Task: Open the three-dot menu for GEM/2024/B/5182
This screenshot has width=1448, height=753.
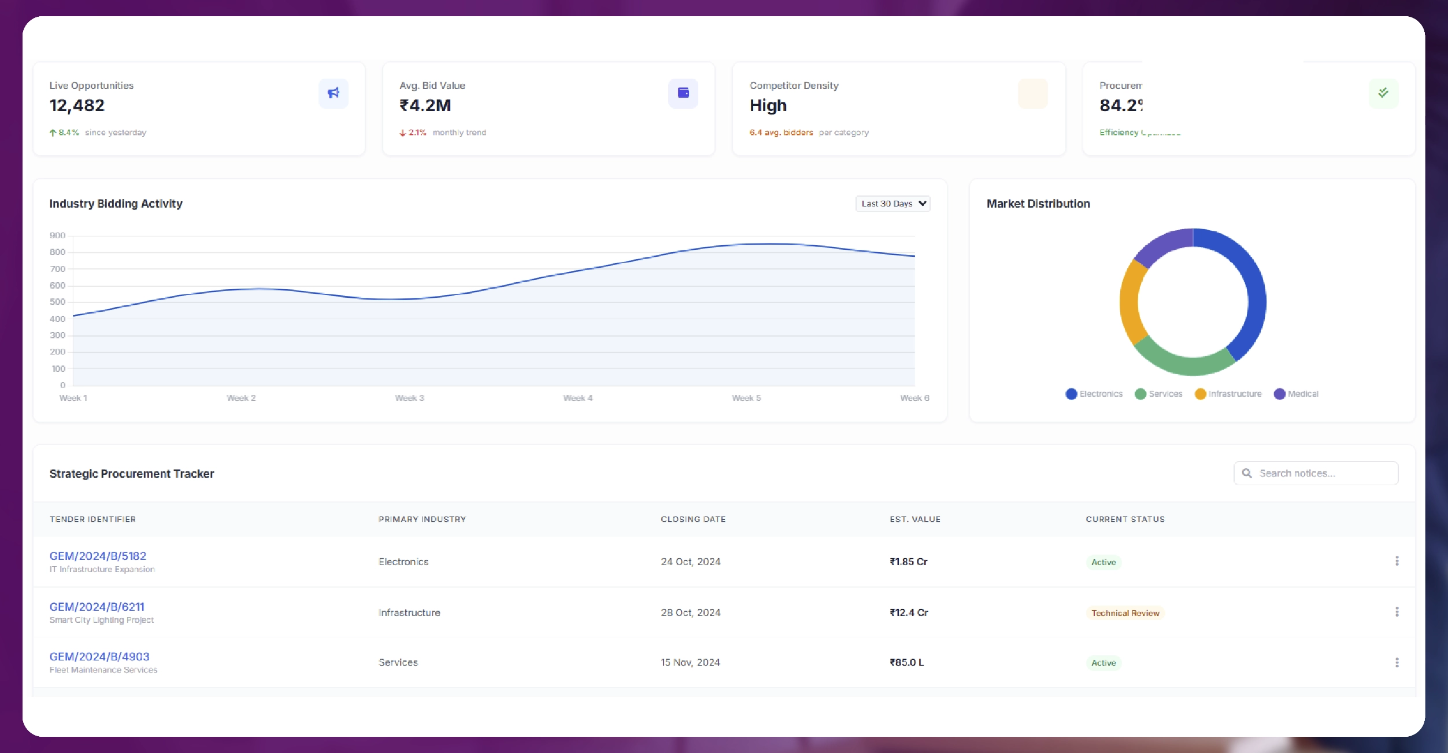Action: (1397, 561)
